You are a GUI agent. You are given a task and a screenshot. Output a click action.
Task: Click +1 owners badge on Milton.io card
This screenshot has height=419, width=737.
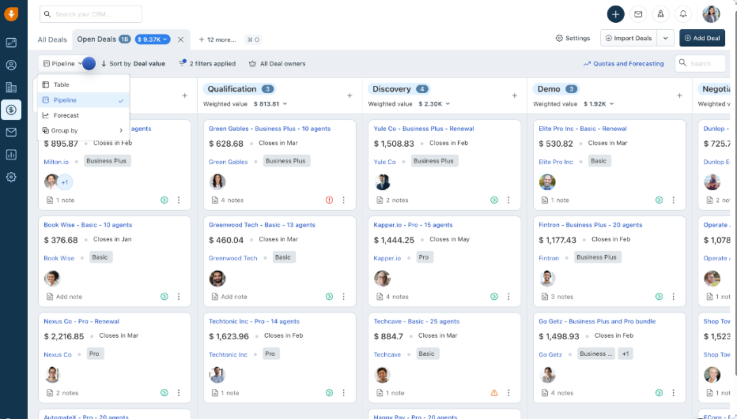coord(65,182)
